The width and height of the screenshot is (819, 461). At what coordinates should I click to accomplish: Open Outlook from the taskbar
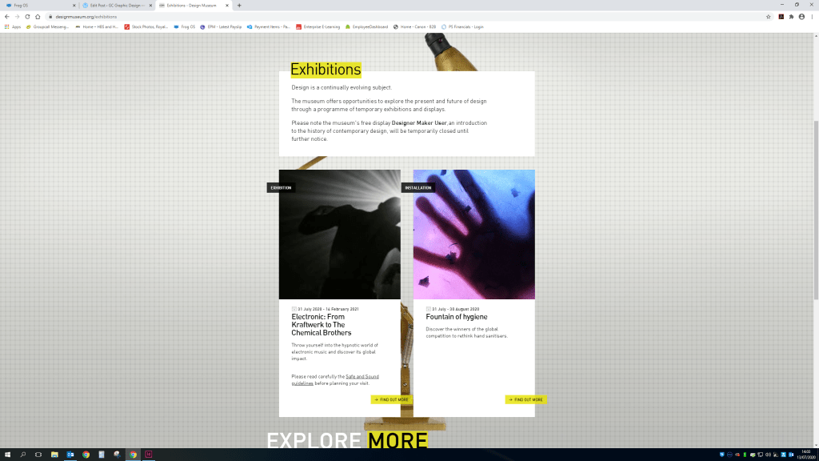(x=70, y=455)
